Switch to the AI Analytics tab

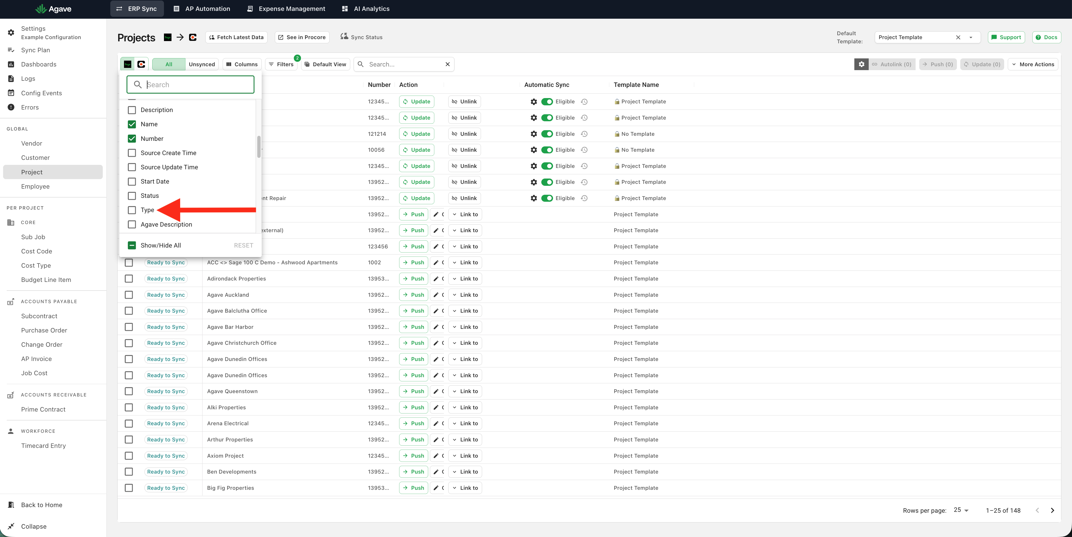click(x=365, y=9)
